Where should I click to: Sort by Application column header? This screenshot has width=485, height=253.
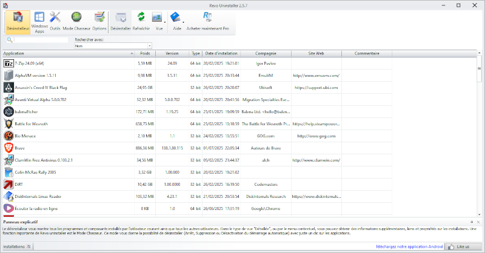click(69, 53)
